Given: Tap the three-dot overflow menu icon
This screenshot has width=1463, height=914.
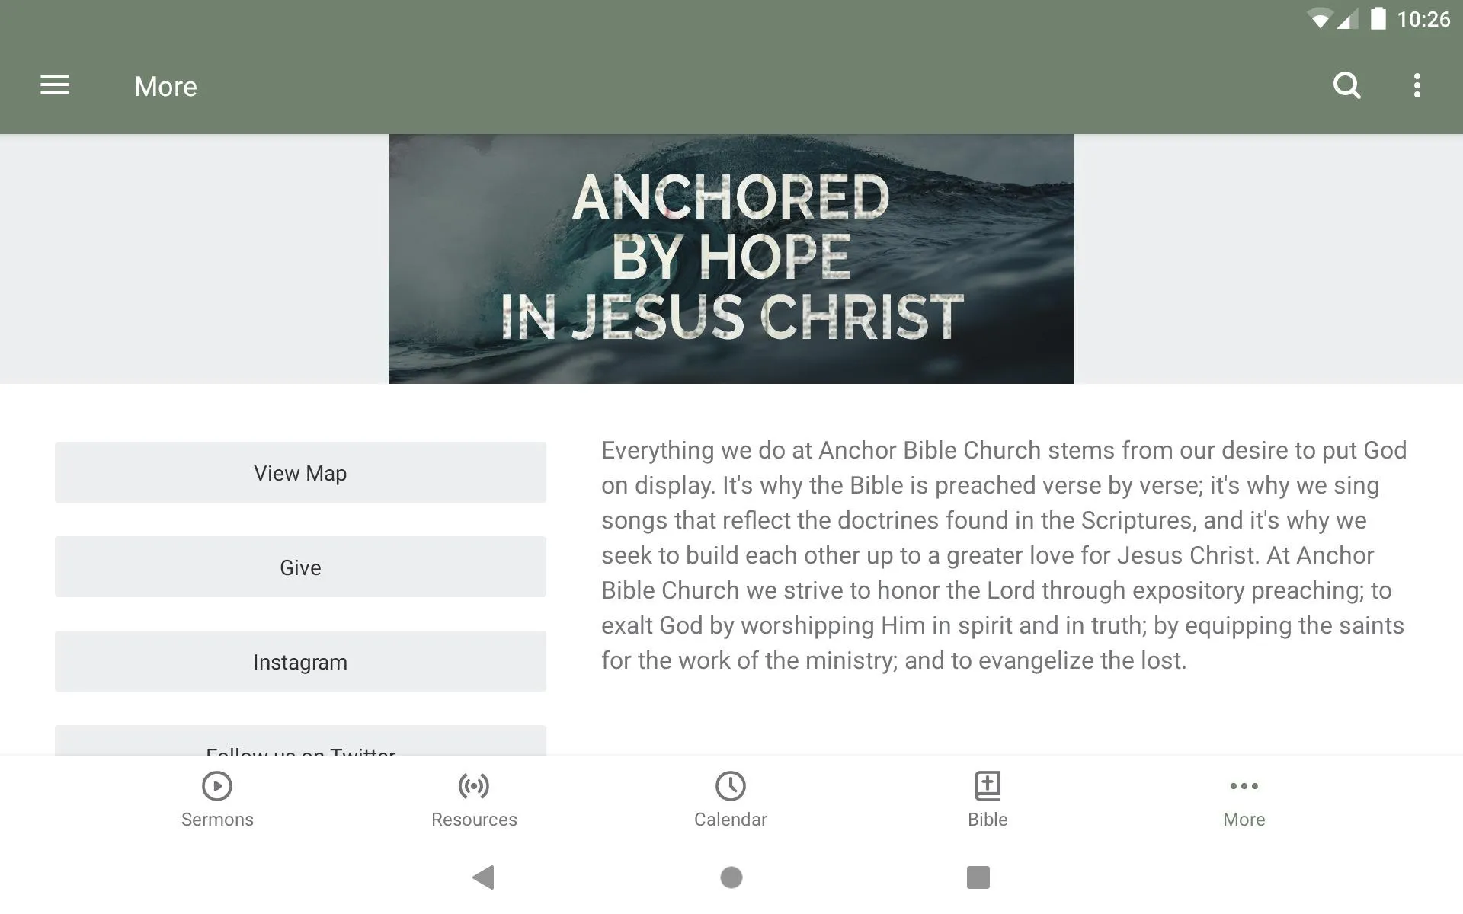Looking at the screenshot, I should [1419, 86].
